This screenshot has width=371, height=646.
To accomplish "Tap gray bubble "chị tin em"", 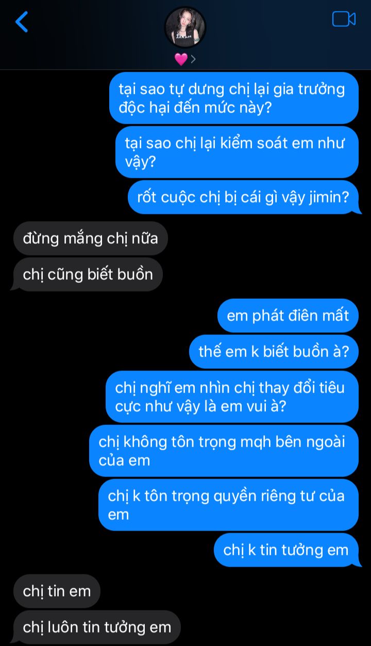I will [57, 591].
